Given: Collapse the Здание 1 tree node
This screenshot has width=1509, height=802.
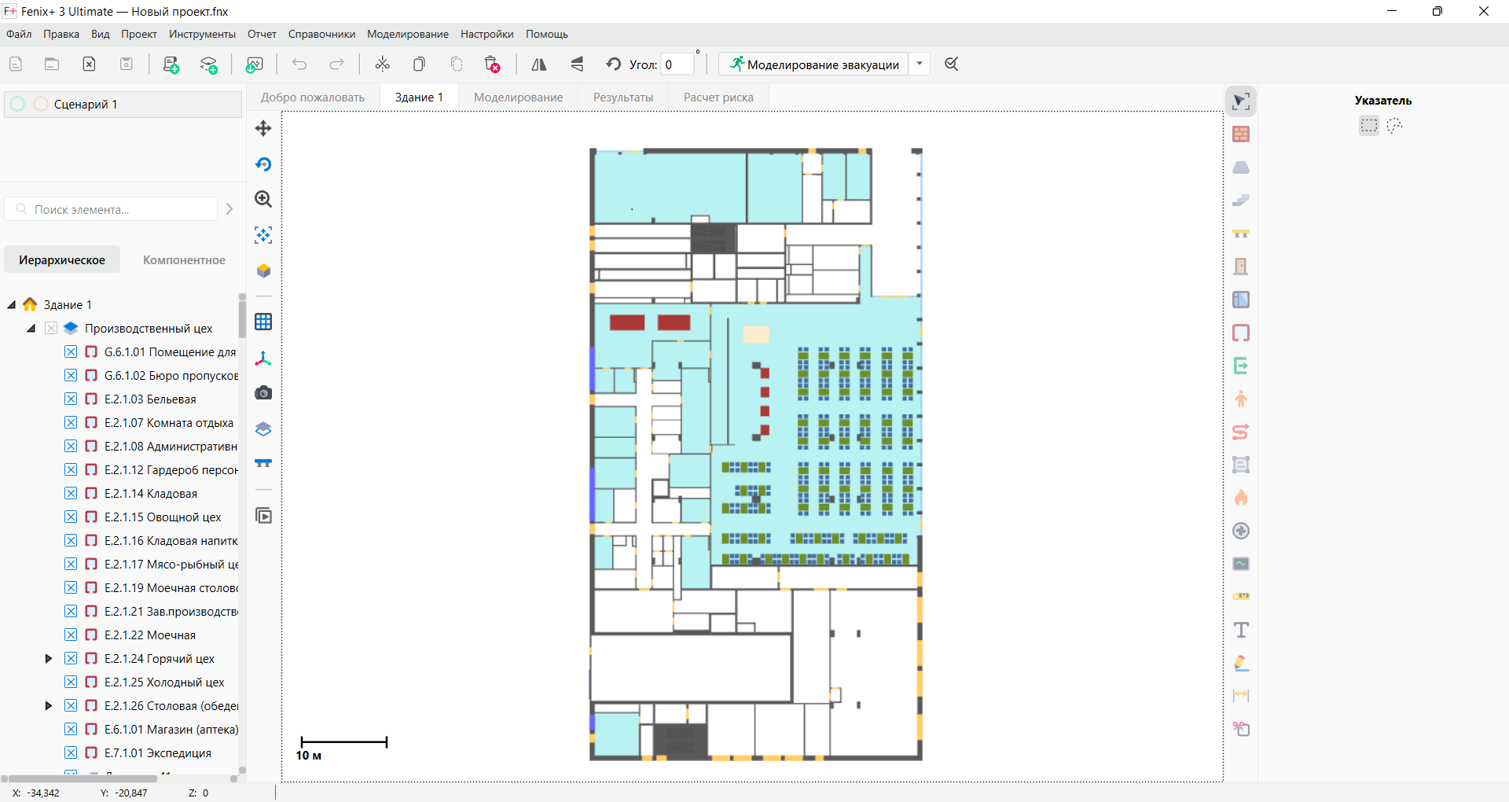Looking at the screenshot, I should click(12, 305).
